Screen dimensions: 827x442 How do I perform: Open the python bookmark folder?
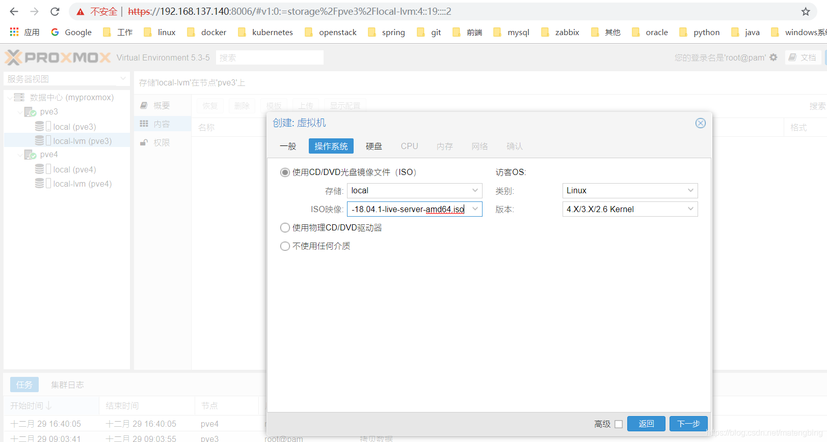click(x=700, y=32)
